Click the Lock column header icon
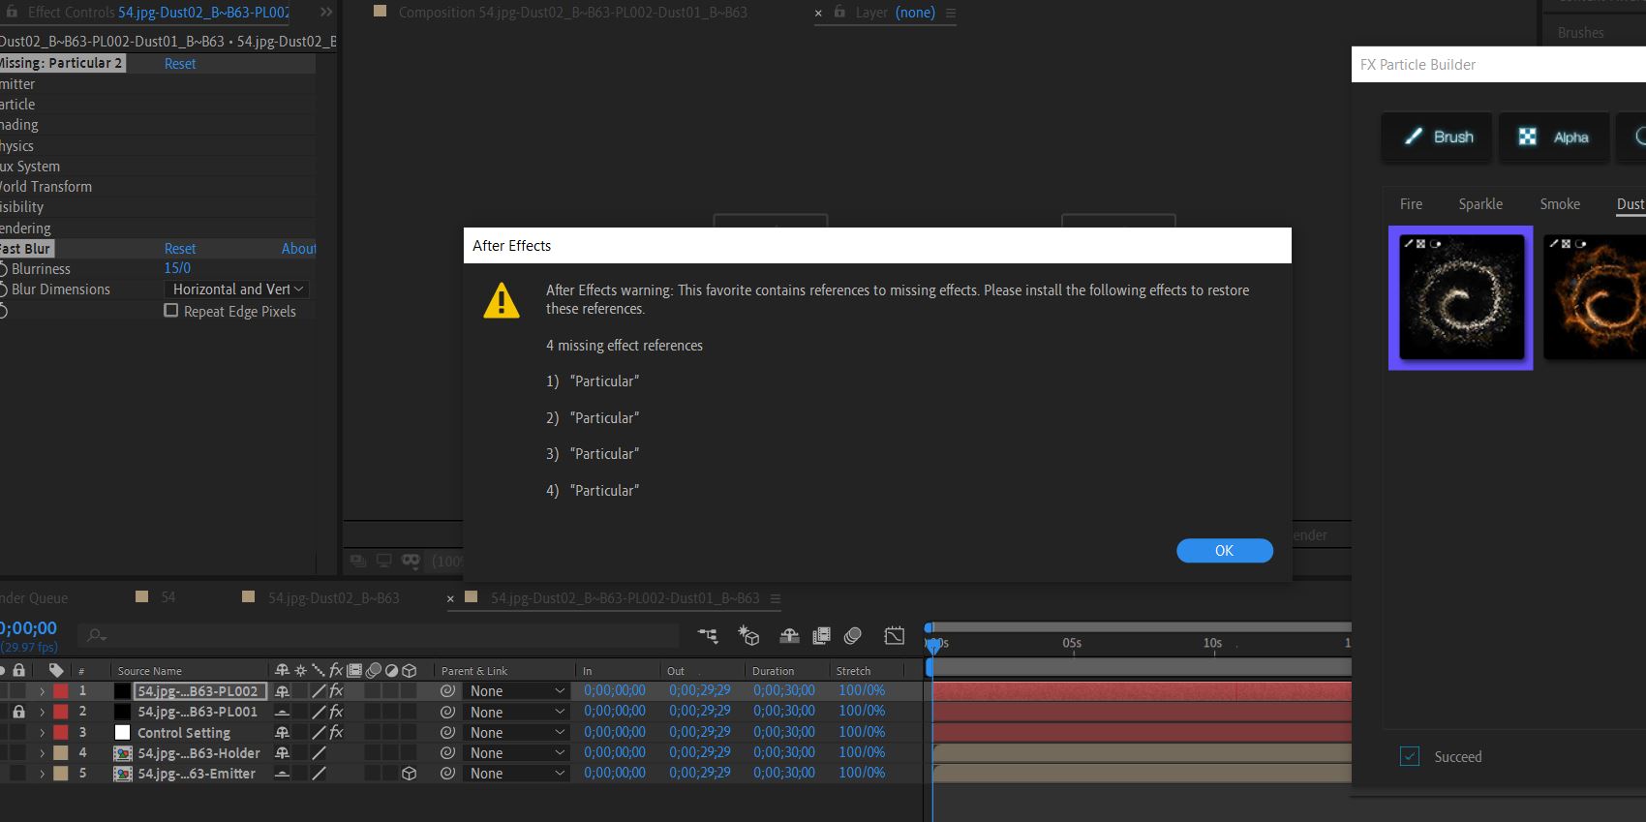Screen dimensions: 1646x822 coord(18,670)
